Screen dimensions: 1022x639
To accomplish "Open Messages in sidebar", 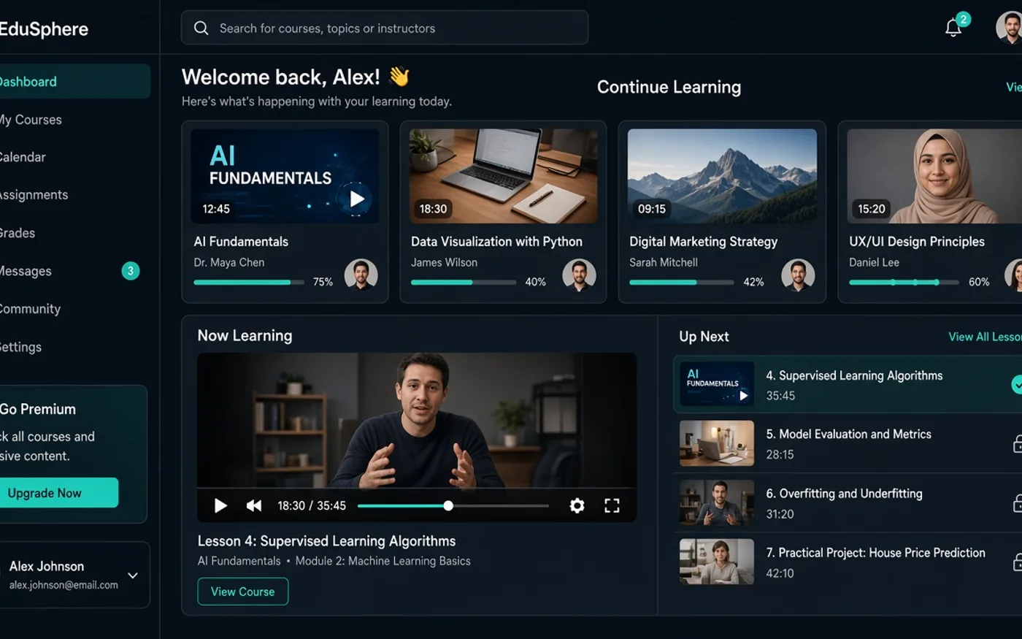I will tap(26, 271).
